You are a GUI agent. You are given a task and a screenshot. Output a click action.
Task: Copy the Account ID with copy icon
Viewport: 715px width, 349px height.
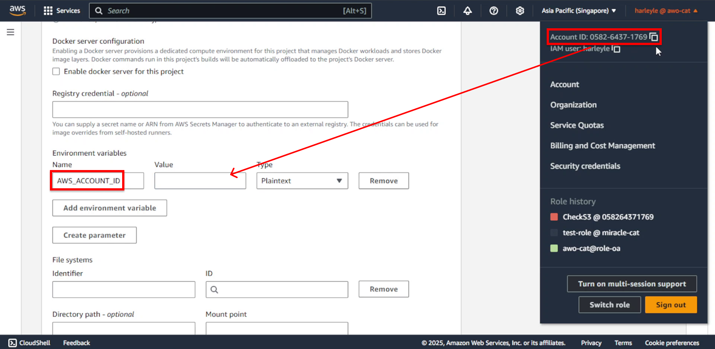point(654,37)
